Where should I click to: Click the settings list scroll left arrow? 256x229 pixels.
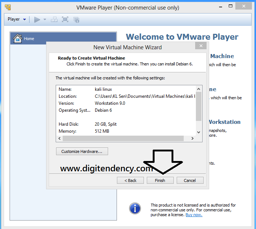coord(60,139)
